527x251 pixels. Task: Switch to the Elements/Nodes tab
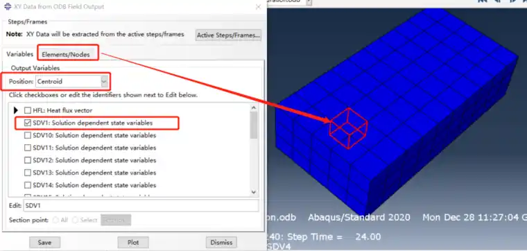[66, 55]
